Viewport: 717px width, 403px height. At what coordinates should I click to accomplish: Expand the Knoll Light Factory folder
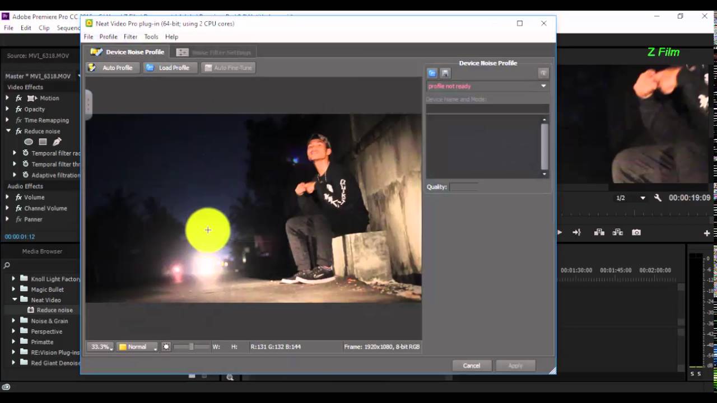coord(13,279)
